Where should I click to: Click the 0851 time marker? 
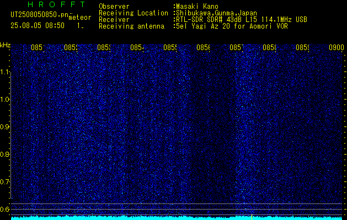coord(38,47)
